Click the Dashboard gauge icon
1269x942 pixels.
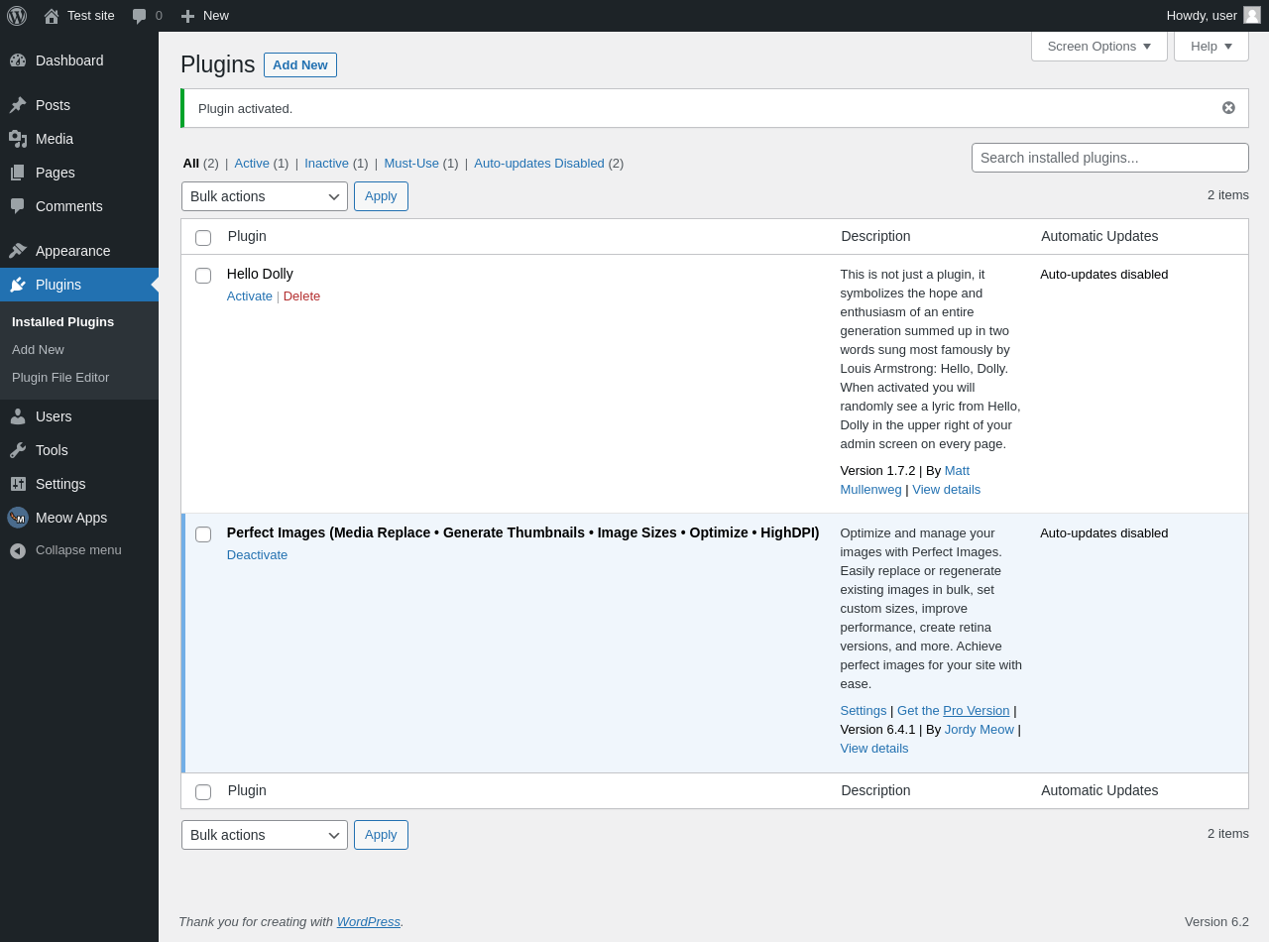[18, 60]
